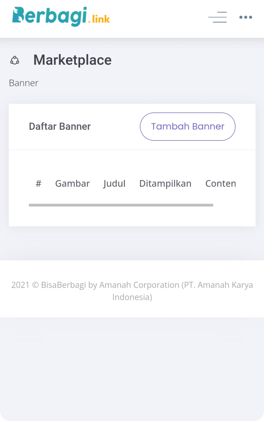This screenshot has height=421, width=264.
Task: Open the hamburger navigation menu
Action: coord(217,17)
